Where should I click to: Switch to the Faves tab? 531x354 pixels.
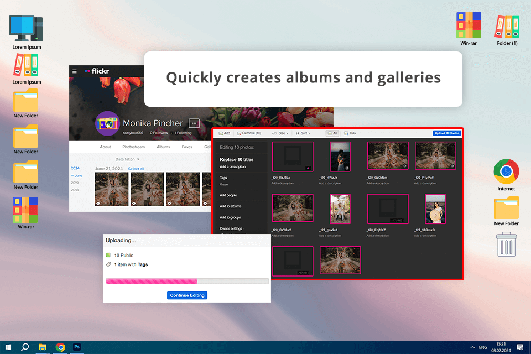(187, 147)
